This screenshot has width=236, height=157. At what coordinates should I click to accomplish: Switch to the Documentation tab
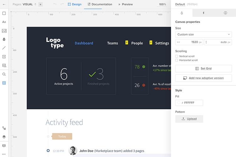pyautogui.click(x=100, y=4)
